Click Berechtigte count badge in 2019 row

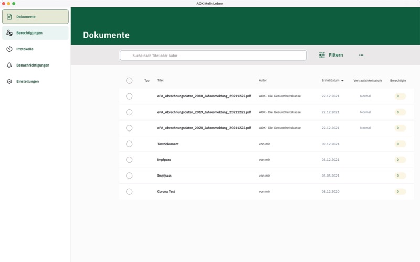click(400, 112)
